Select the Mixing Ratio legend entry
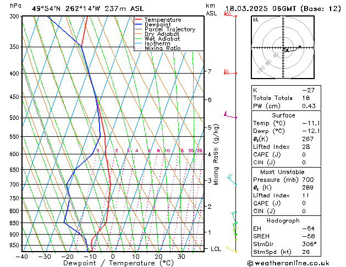Screen dimensions: 346x267 click(163, 48)
